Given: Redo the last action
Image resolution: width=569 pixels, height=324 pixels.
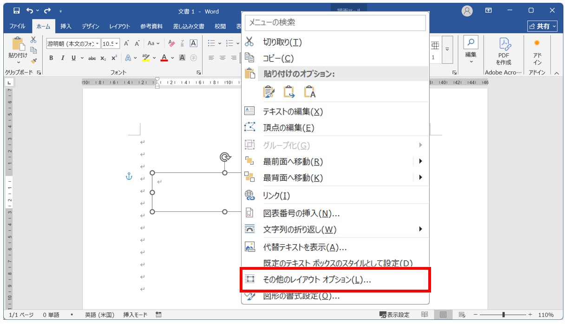Looking at the screenshot, I should [47, 11].
